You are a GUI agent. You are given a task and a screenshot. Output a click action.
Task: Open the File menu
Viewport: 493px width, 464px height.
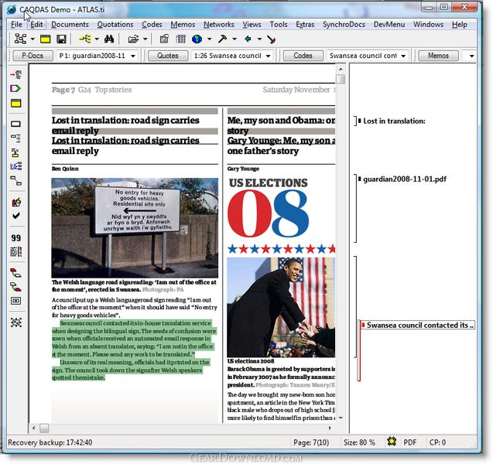(x=16, y=25)
